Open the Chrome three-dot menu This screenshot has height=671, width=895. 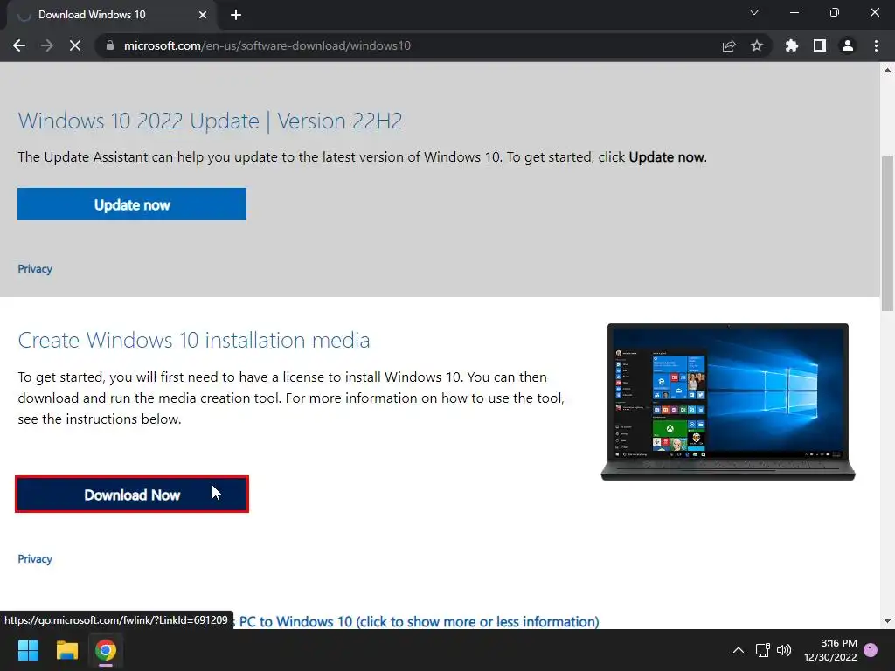(x=876, y=45)
